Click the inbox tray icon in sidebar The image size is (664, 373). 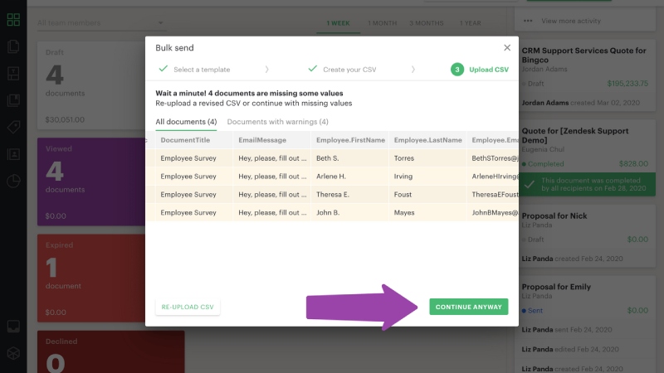(13, 326)
